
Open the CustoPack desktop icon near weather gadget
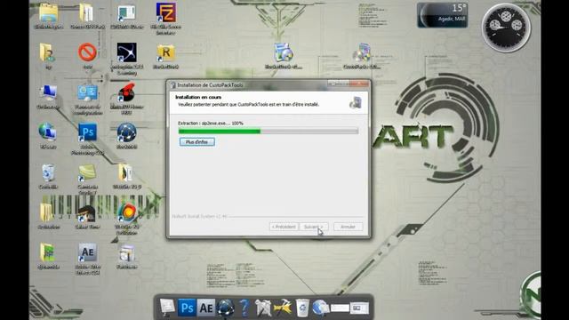tap(362, 53)
